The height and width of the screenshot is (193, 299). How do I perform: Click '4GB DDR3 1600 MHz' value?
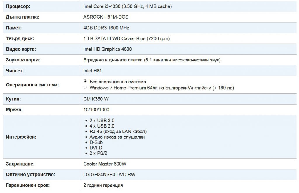[106, 28]
